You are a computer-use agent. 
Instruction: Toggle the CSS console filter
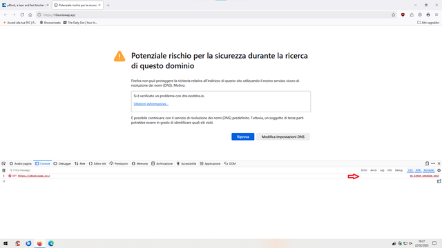tap(410, 170)
